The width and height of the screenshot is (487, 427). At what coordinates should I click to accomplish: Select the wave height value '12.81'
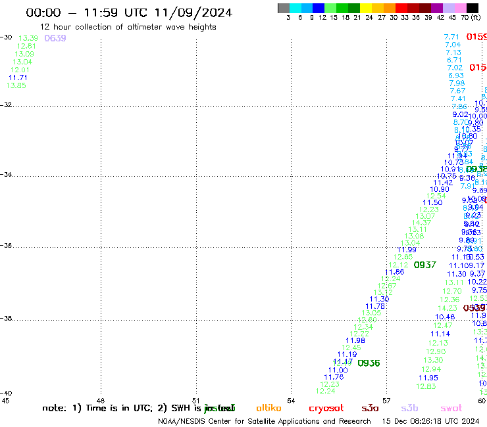[26, 46]
